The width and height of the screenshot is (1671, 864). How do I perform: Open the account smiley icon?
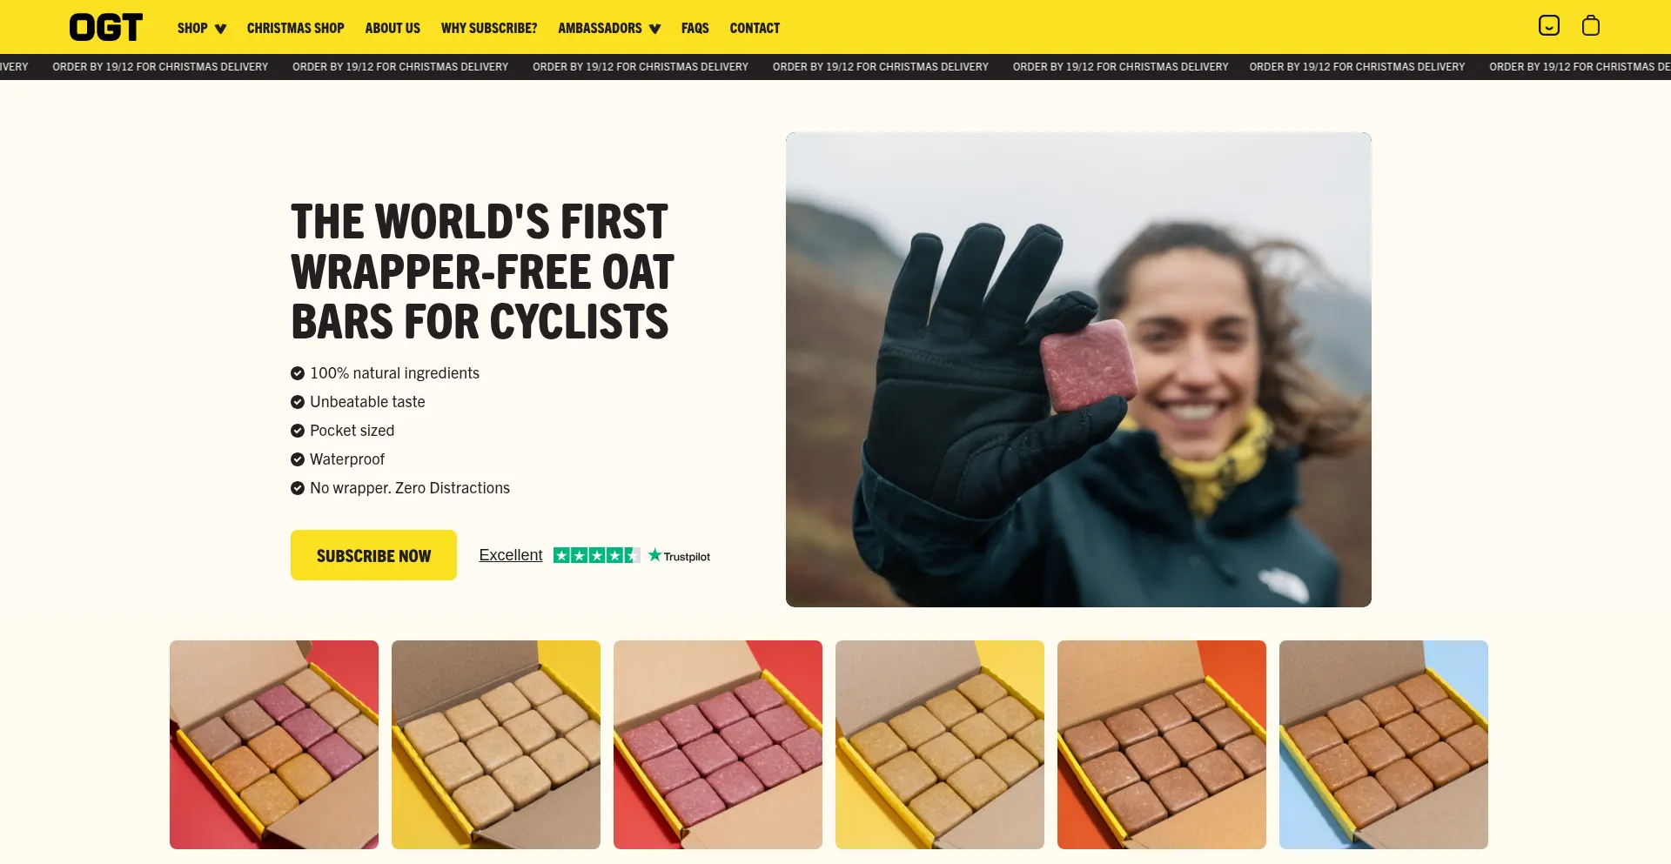[x=1549, y=26]
